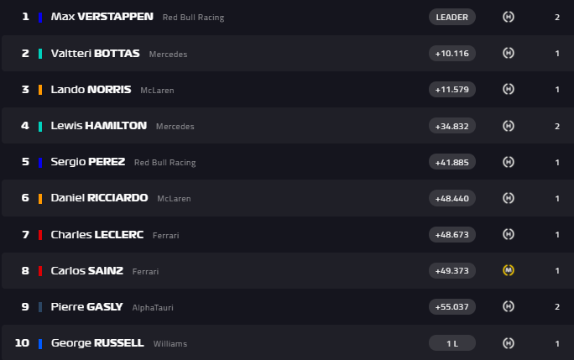Click position number 2 in Bottas's row

click(25, 53)
